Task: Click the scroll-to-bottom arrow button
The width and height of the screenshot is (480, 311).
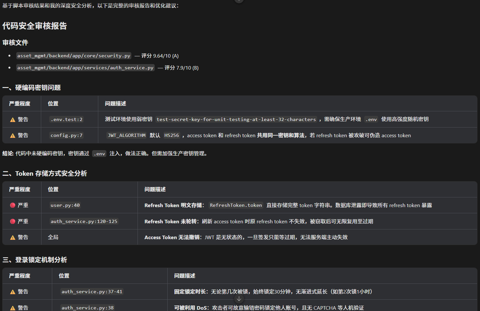Action: pos(239,299)
